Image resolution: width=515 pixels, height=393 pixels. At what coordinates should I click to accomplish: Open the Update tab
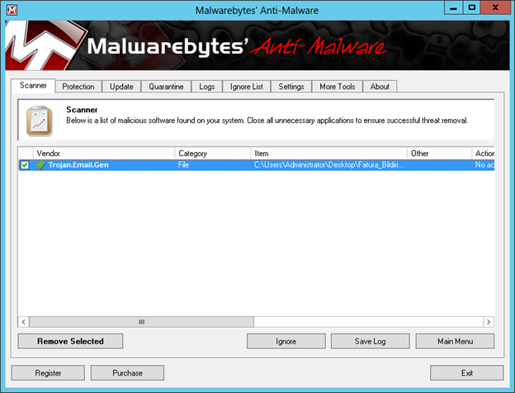[121, 87]
